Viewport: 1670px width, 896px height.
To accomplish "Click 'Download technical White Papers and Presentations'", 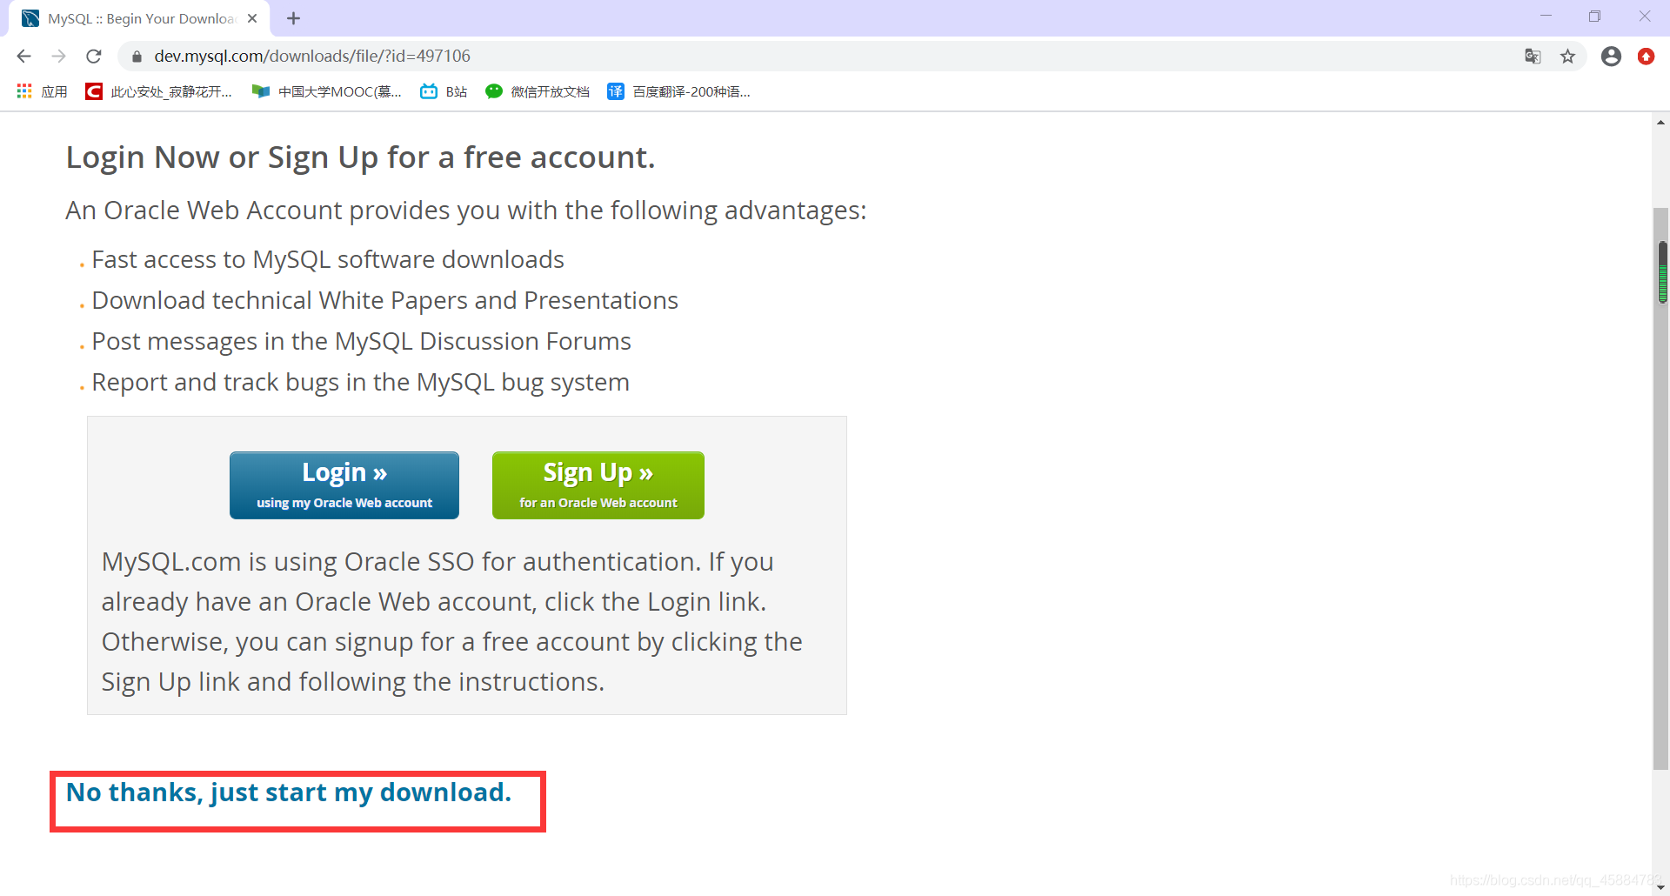I will tap(384, 300).
